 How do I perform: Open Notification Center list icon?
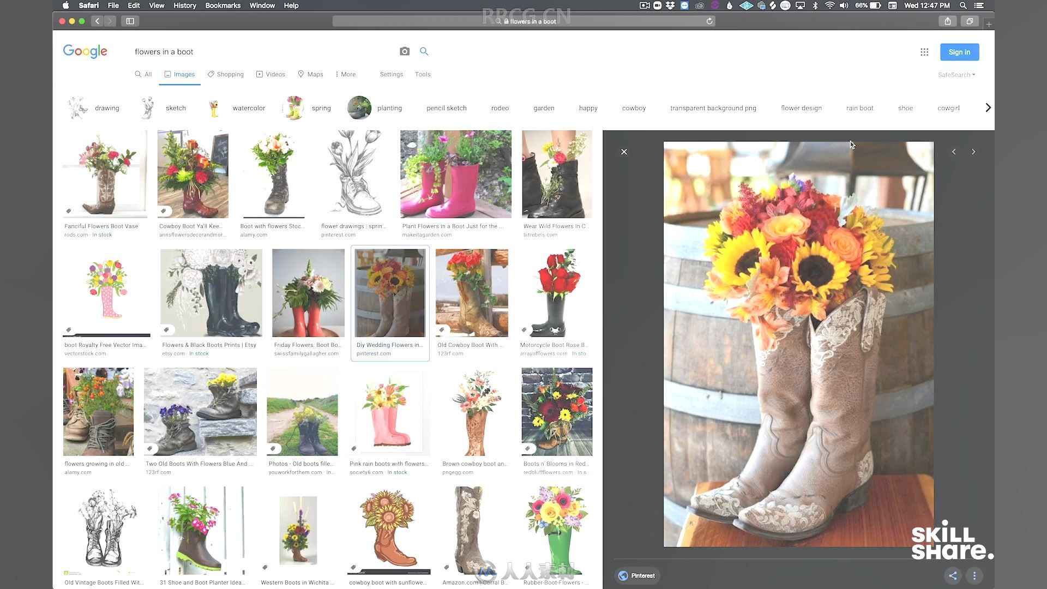click(x=979, y=5)
